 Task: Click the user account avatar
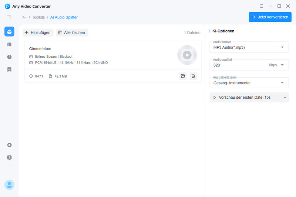coord(9,185)
